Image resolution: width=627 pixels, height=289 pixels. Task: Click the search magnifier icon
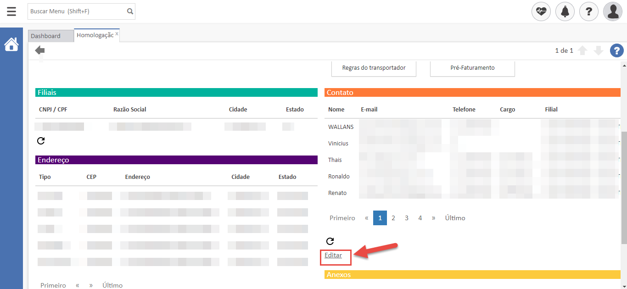click(x=130, y=11)
